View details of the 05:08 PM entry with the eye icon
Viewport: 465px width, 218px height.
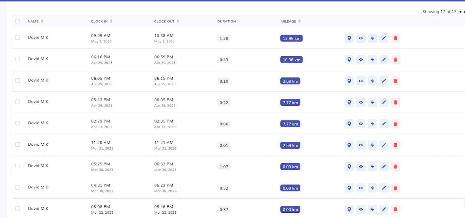(x=361, y=209)
